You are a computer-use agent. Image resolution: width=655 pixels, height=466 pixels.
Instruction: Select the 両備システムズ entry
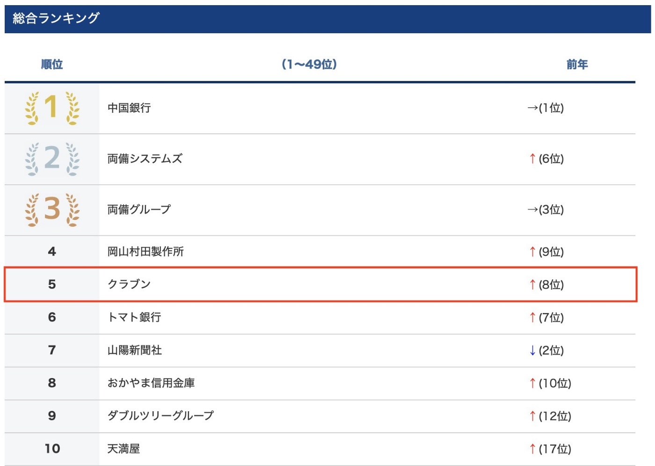tap(145, 159)
